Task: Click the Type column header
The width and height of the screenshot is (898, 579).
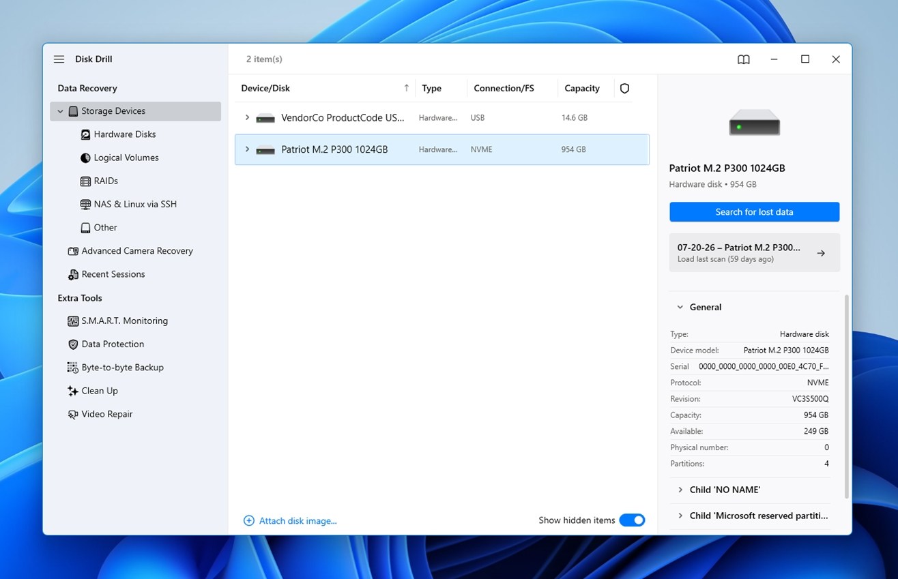Action: pos(432,88)
